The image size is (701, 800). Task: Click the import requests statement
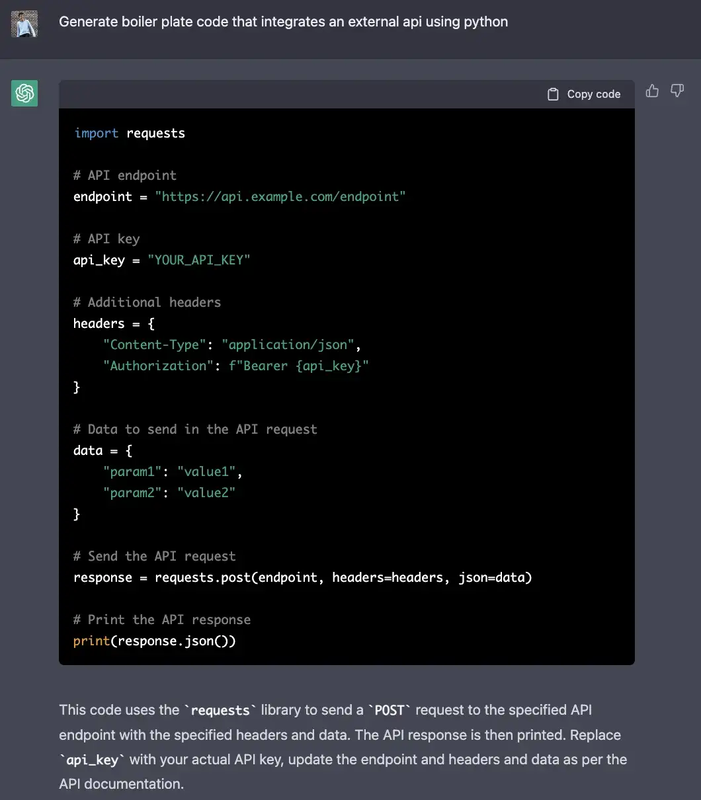click(129, 133)
